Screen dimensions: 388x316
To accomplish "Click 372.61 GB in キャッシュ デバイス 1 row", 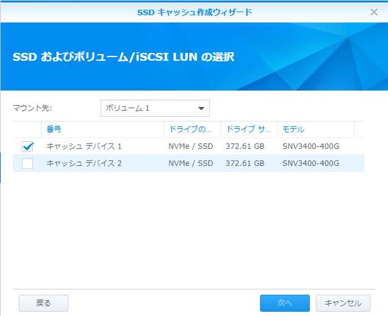I will pos(245,146).
